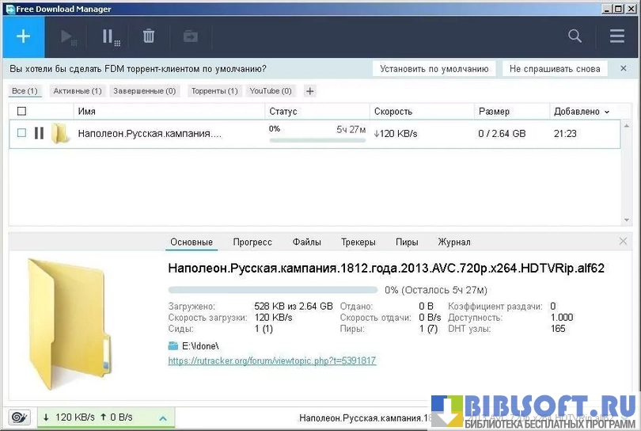Expand the speed limit panel in status bar
The width and height of the screenshot is (641, 431).
pos(162,418)
